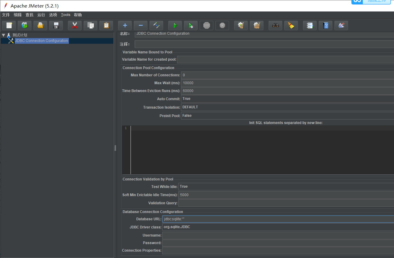Select JDBC Connection Configuration tree node

point(42,41)
